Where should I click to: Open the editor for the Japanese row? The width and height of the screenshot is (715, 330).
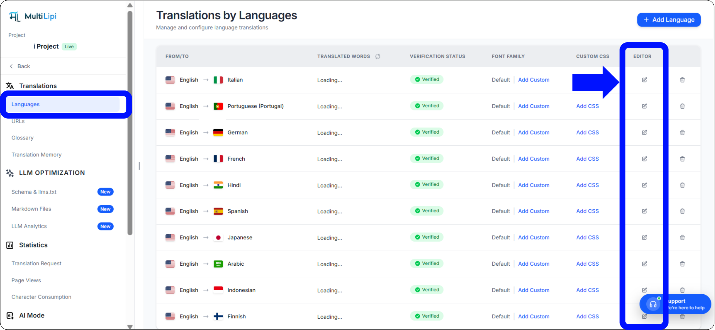pyautogui.click(x=644, y=237)
